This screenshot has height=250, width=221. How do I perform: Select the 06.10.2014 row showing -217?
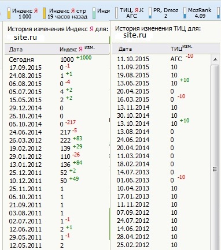pyautogui.click(x=57, y=124)
